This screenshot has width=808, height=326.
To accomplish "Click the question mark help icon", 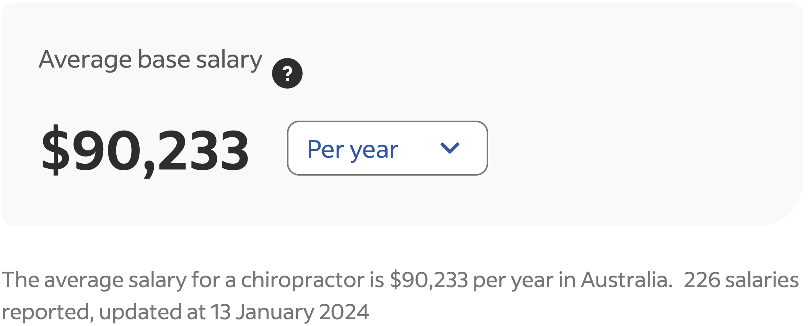I will pyautogui.click(x=287, y=73).
